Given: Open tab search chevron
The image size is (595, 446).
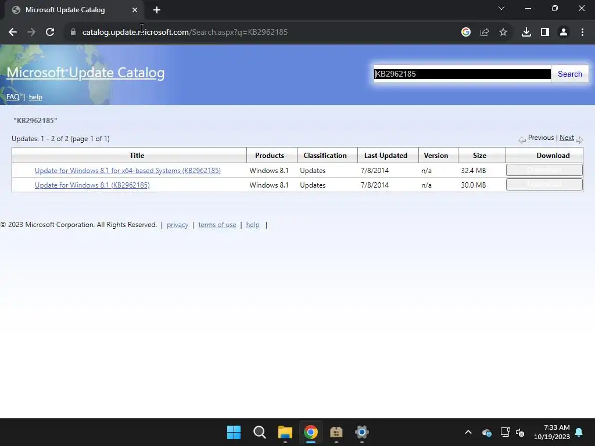Looking at the screenshot, I should point(501,8).
